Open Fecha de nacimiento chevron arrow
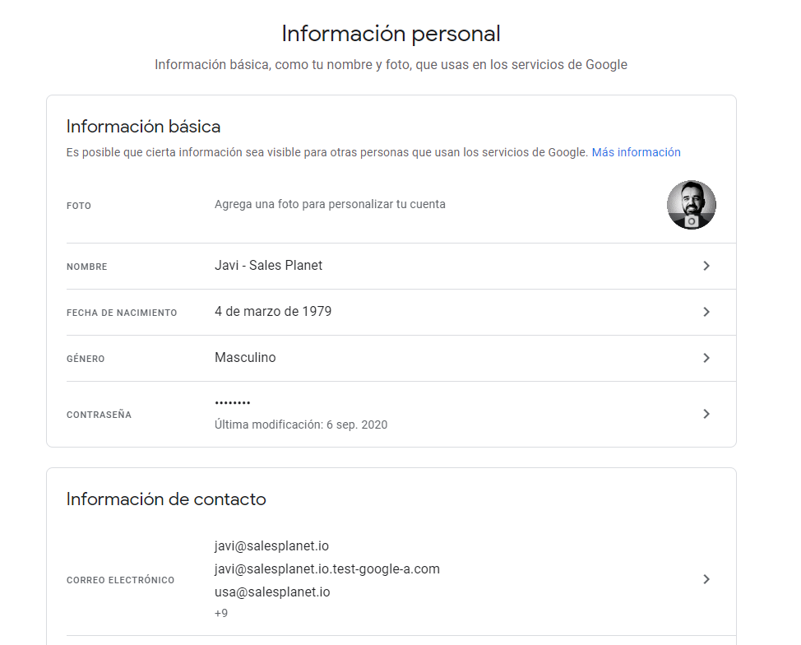The image size is (801, 645). click(x=706, y=312)
